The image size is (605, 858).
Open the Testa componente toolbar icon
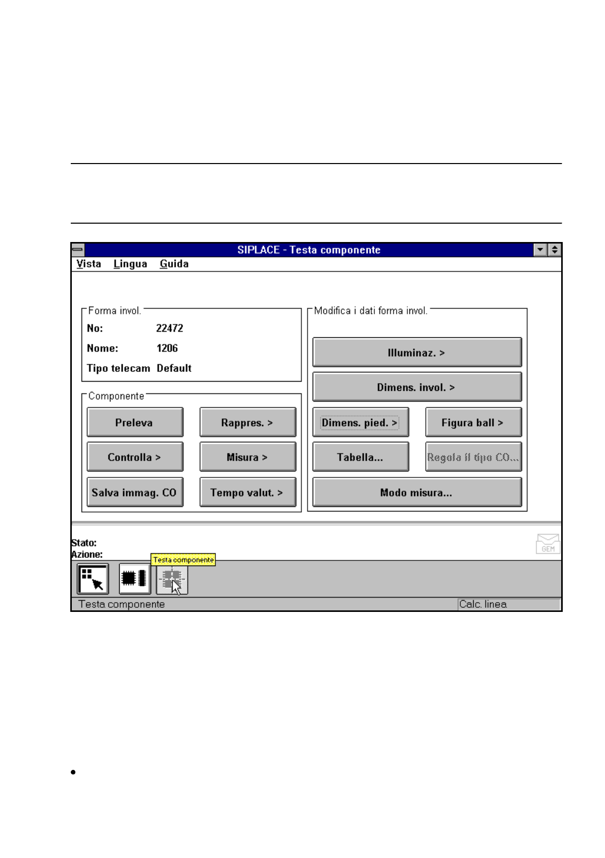[172, 580]
